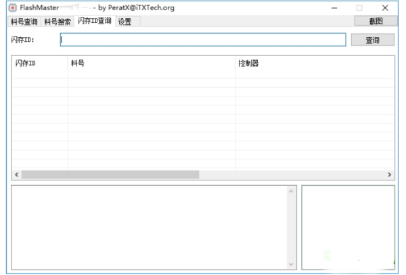Close the FlashMaster window
The width and height of the screenshot is (406, 275).
(x=385, y=7)
